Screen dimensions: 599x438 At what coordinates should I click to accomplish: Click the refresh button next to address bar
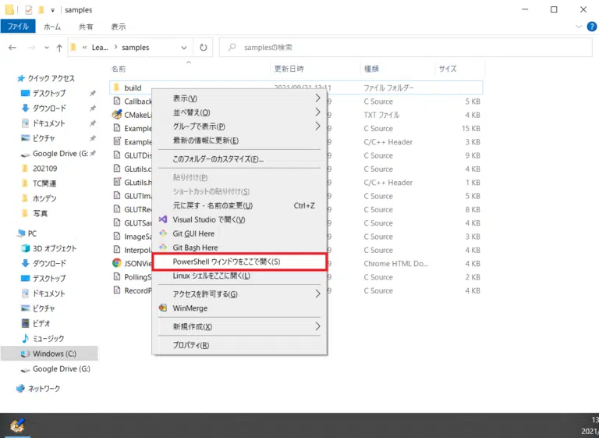click(204, 48)
